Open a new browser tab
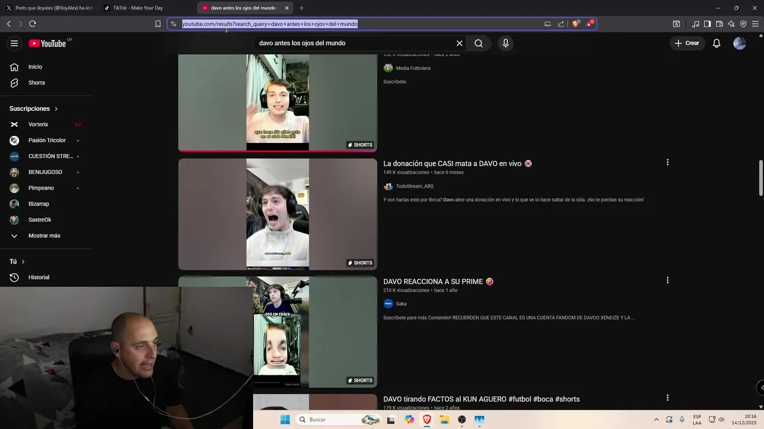This screenshot has height=429, width=764. coord(301,8)
